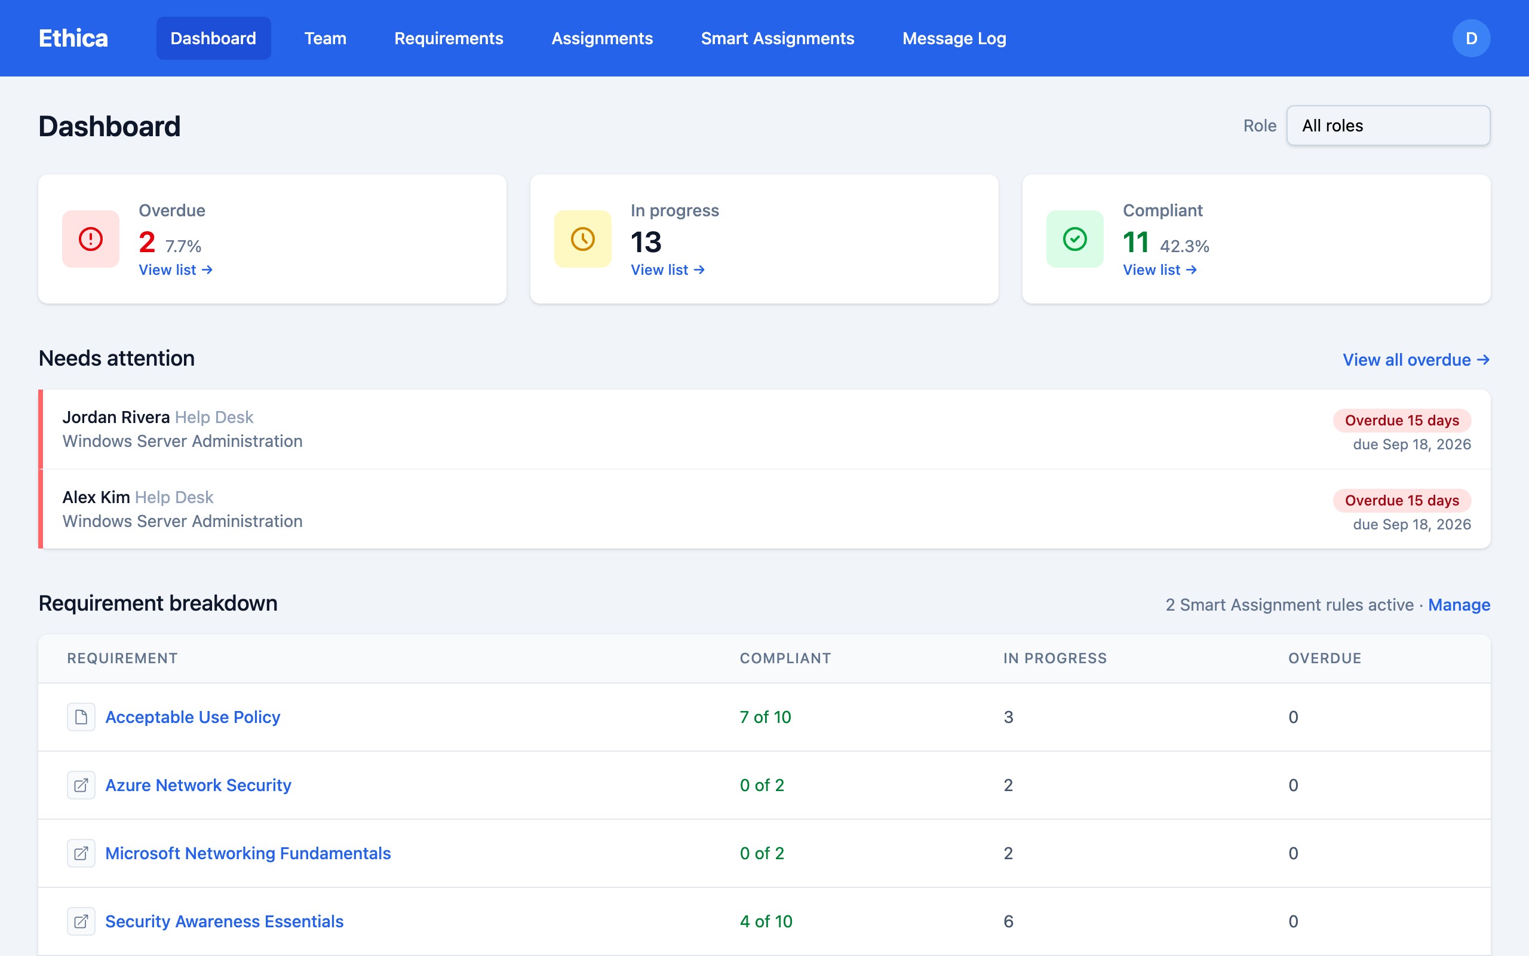Click the 7.7% overdue percentage

point(183,246)
